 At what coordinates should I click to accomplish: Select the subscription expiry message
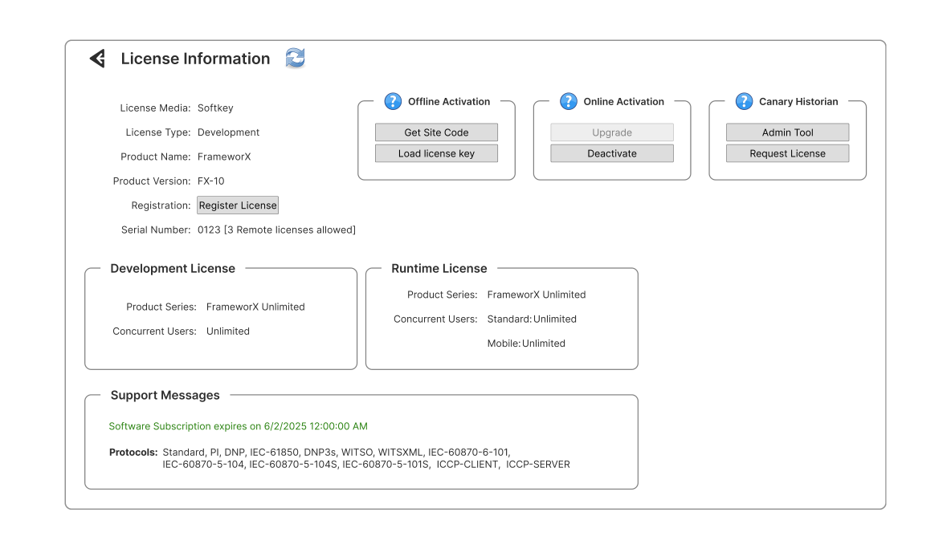(239, 426)
